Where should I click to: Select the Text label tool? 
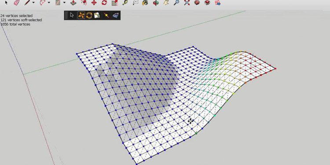pos(136,3)
